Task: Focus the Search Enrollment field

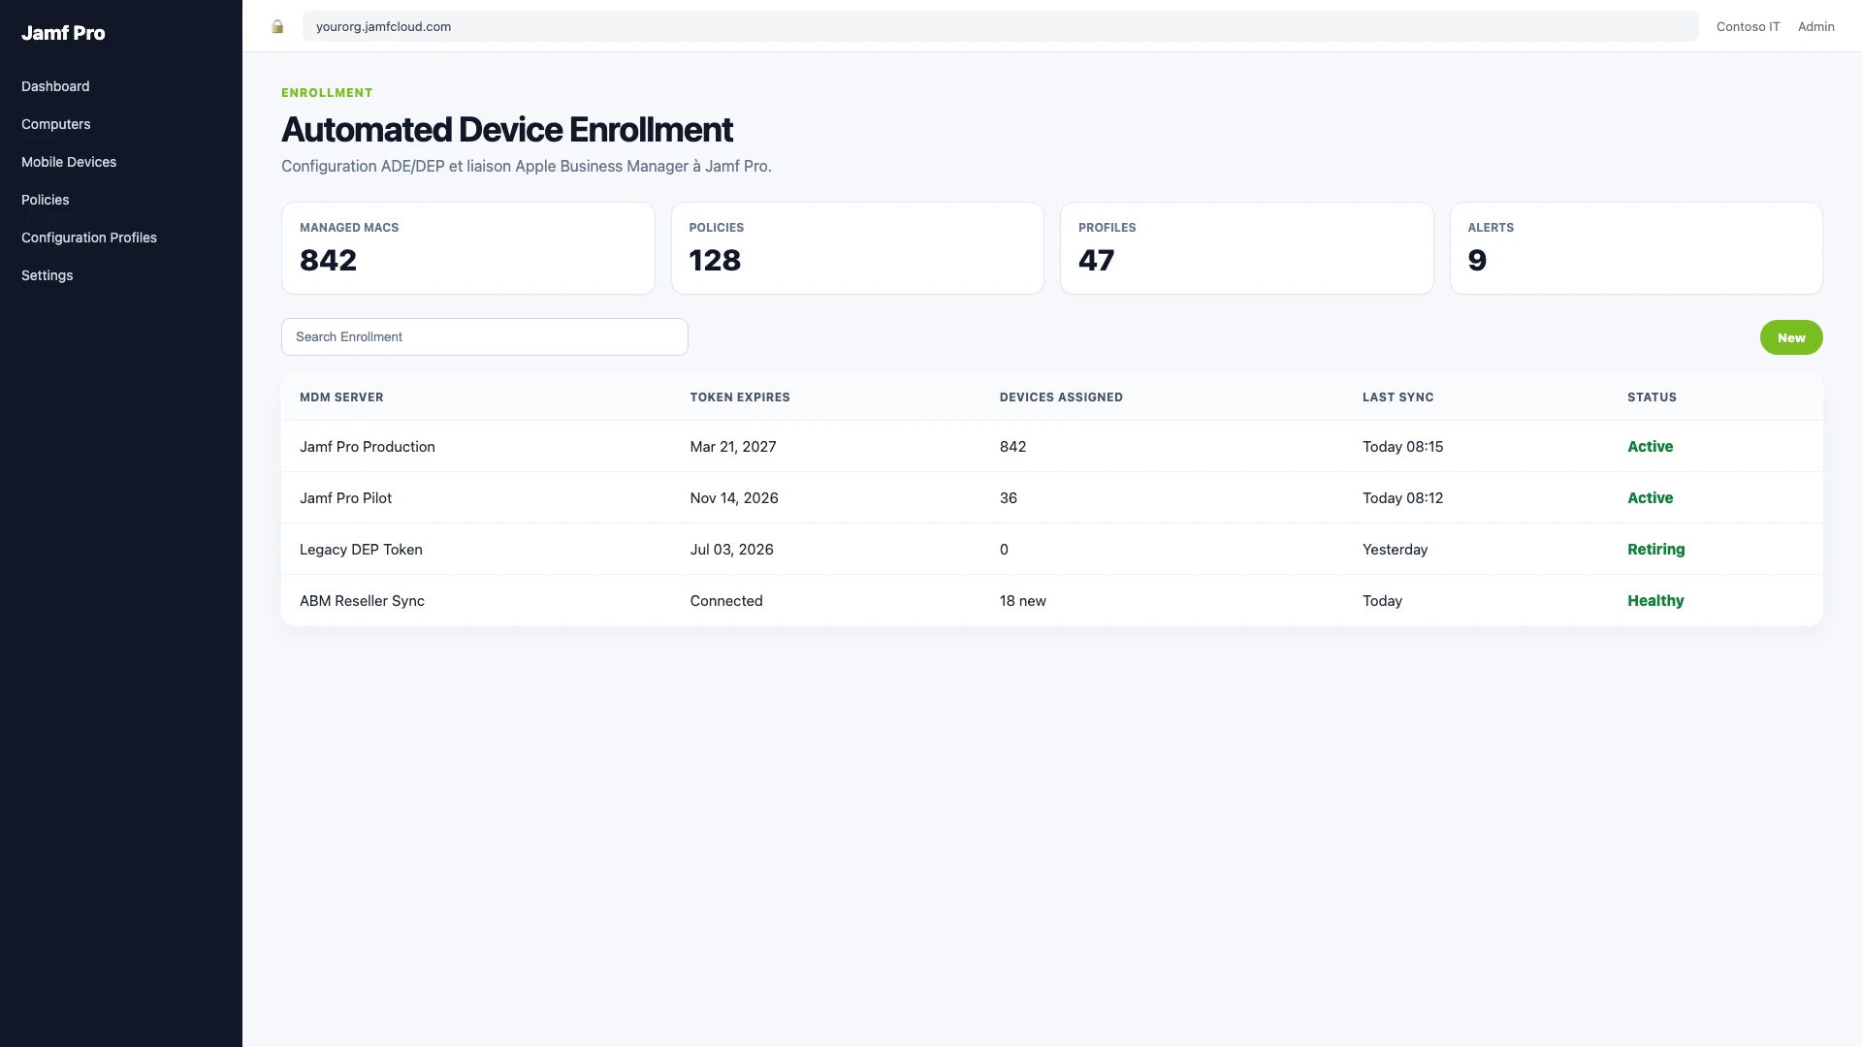Action: [x=485, y=336]
